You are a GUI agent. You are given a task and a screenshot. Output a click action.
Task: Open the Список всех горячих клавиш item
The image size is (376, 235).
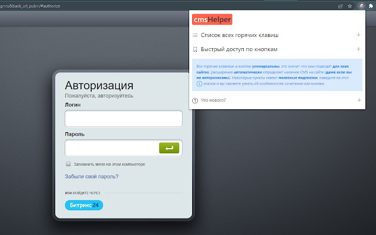240,35
